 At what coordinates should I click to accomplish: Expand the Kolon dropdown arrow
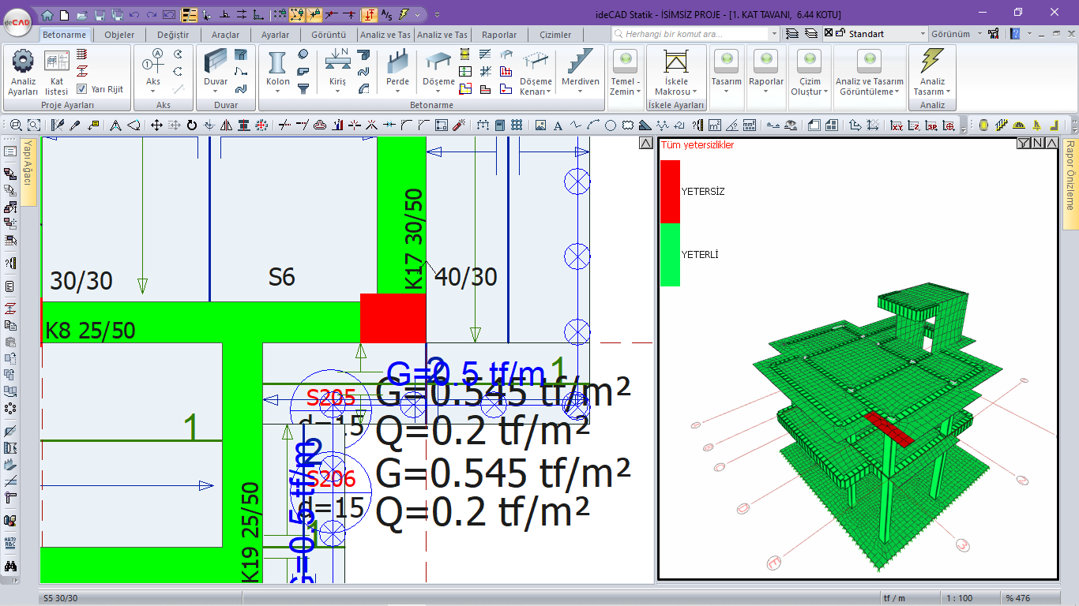277,92
